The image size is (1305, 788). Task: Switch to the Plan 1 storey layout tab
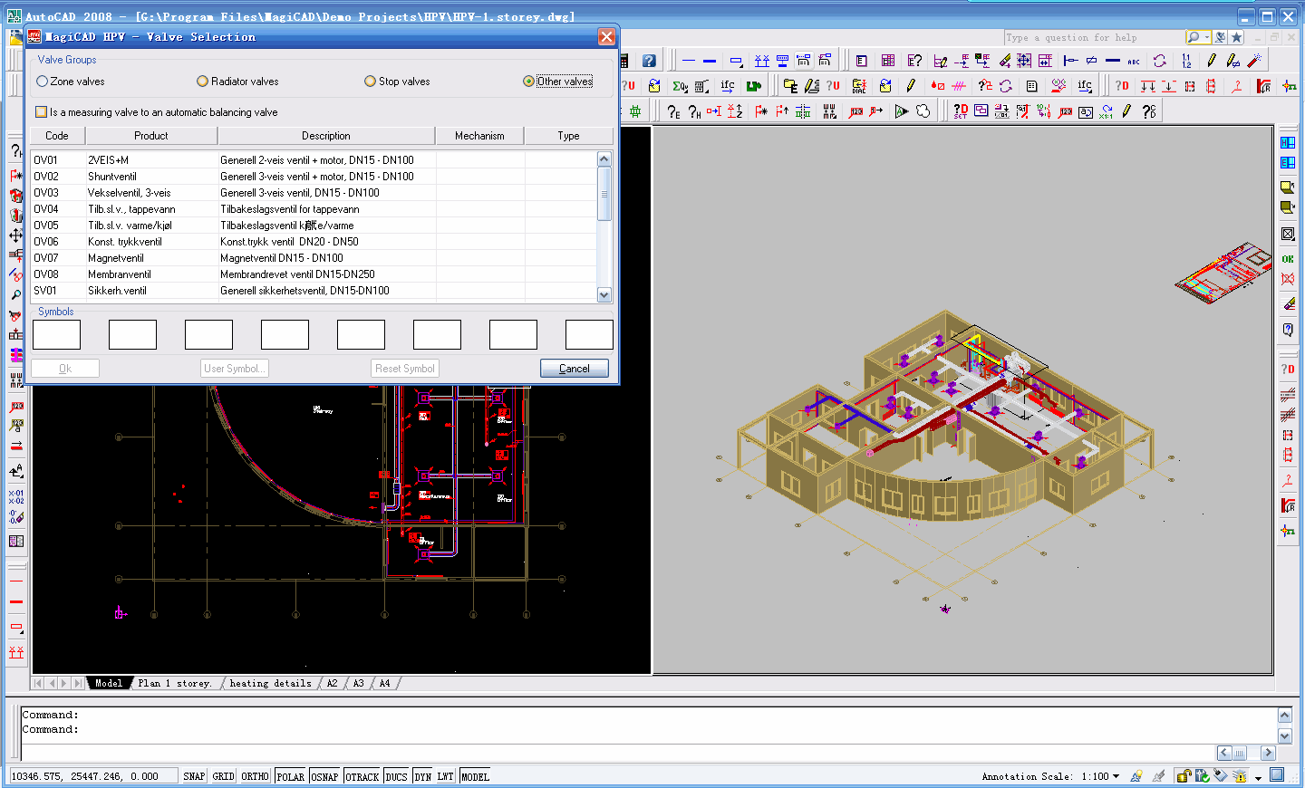click(175, 683)
